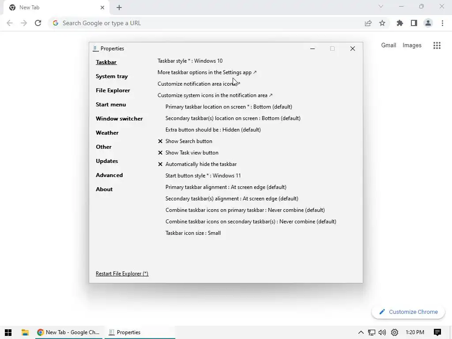Click the network icon in system tray

click(372, 332)
